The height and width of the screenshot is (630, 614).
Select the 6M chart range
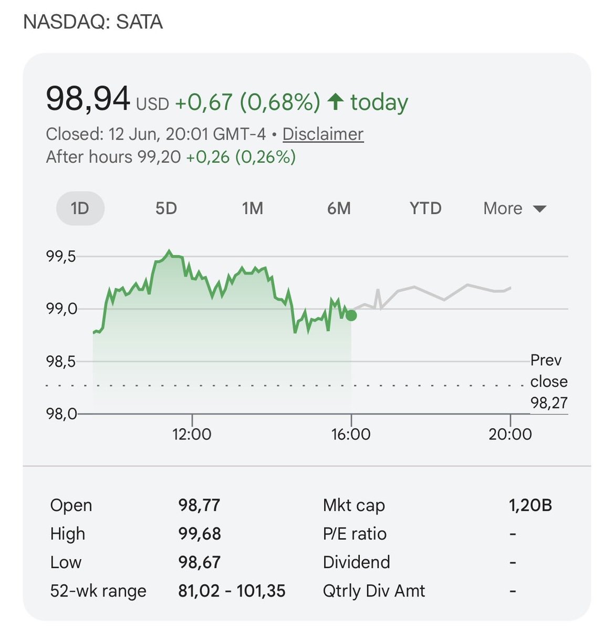click(339, 208)
